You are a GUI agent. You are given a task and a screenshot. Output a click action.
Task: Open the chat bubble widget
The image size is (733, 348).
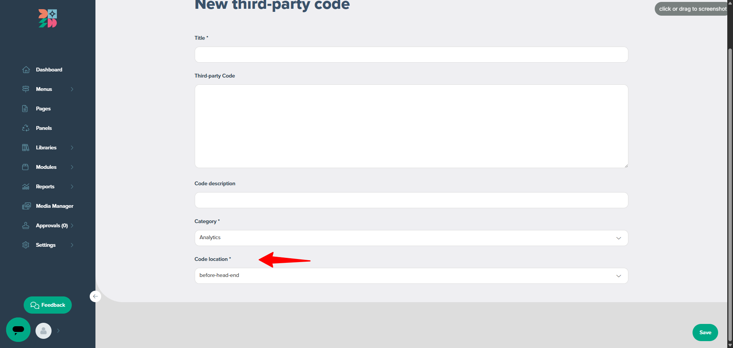18,329
